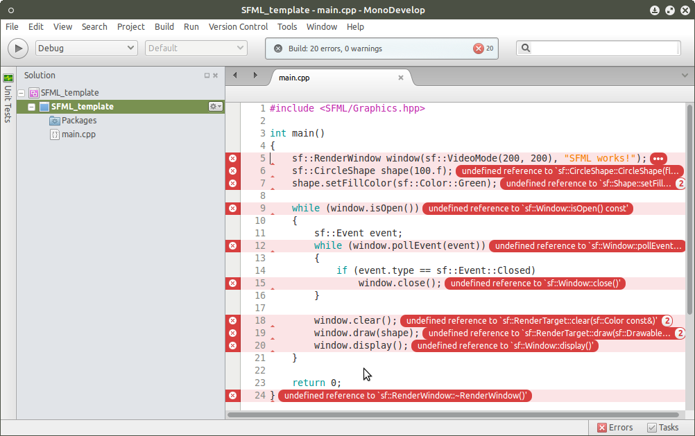Viewport: 695px width, 436px height.
Task: Toggle the Solution pad auto-hide button
Action: 207,76
